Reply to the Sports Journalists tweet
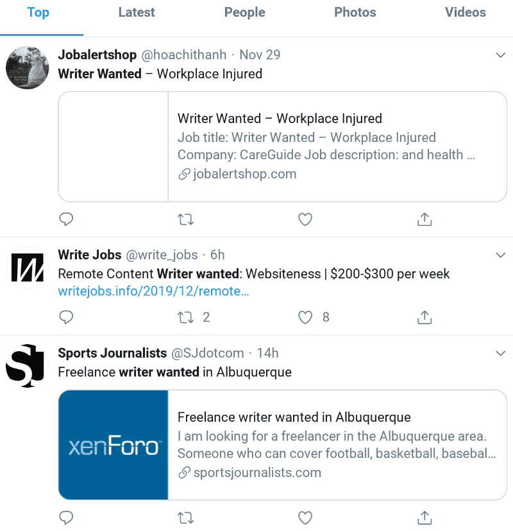513x531 pixels. 66,518
